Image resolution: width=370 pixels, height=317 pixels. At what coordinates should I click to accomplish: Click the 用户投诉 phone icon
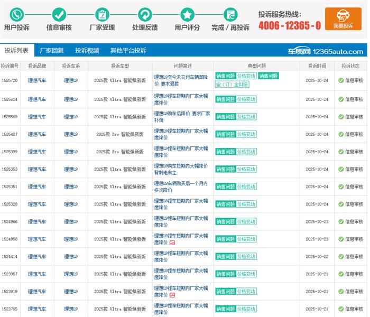(16, 14)
